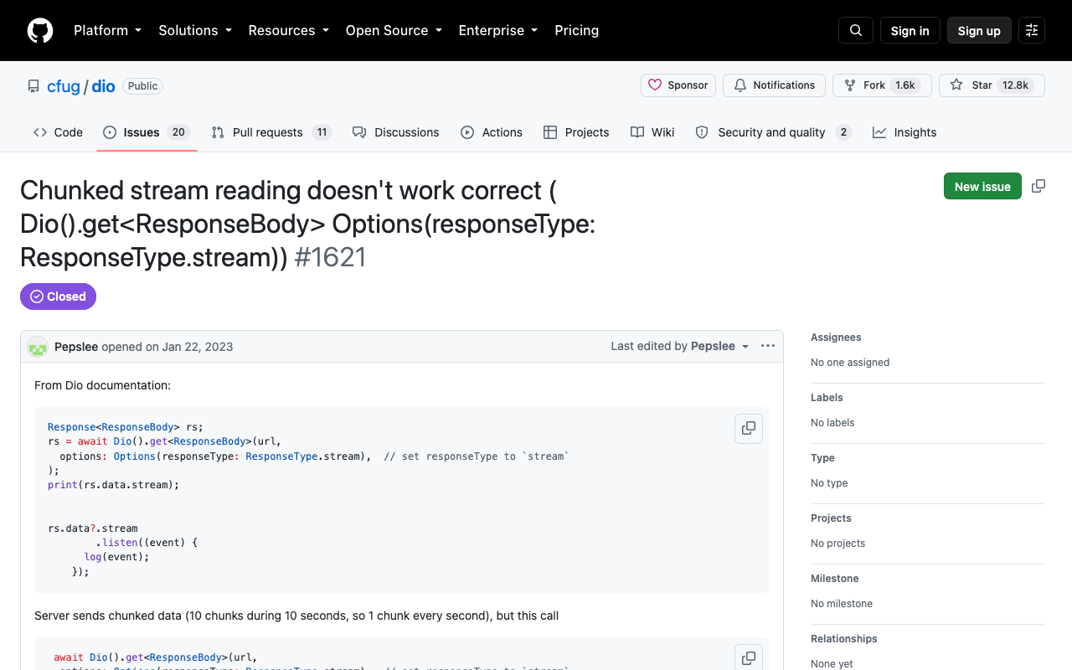Screen dimensions: 1072x670
Task: Click the Labels sidebar heading
Action: pyautogui.click(x=827, y=398)
